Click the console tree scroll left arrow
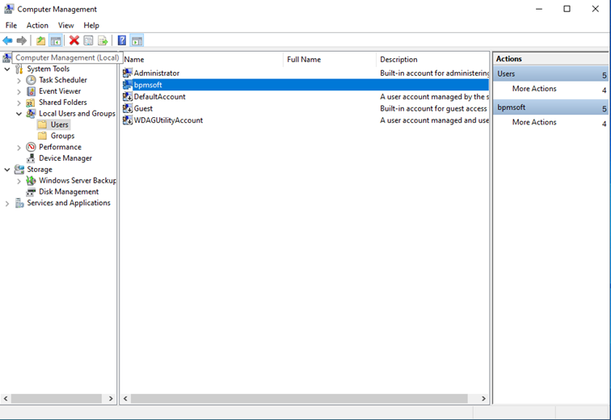 pos(6,398)
